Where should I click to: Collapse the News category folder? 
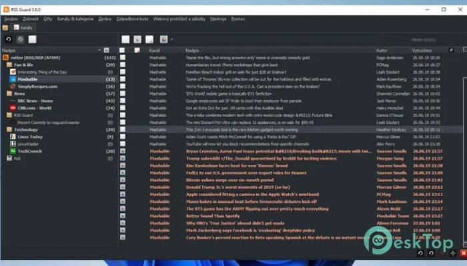(9, 94)
